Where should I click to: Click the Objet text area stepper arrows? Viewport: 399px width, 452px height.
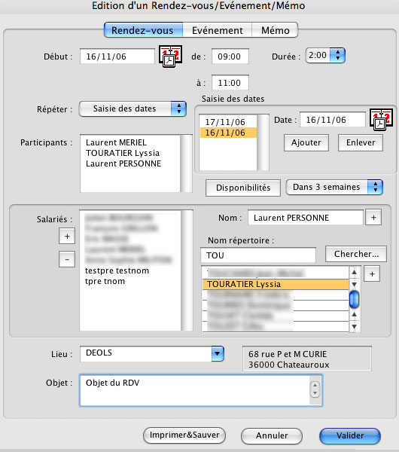315,389
